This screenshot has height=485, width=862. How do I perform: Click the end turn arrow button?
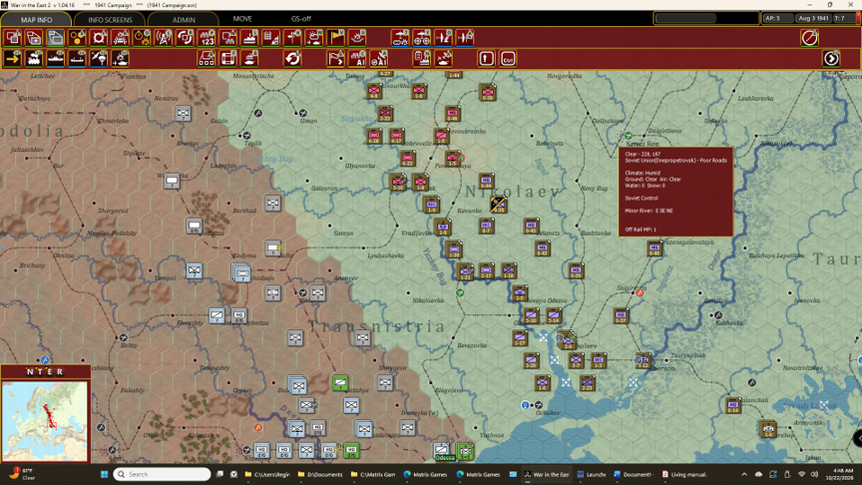(831, 58)
